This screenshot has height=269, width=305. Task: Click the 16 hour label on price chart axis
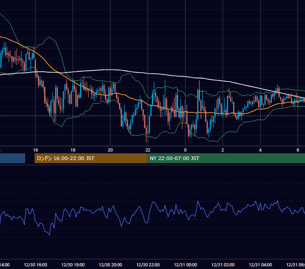click(x=35, y=150)
